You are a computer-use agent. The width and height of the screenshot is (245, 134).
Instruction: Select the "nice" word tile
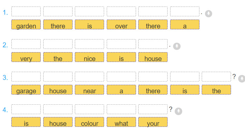89,57
